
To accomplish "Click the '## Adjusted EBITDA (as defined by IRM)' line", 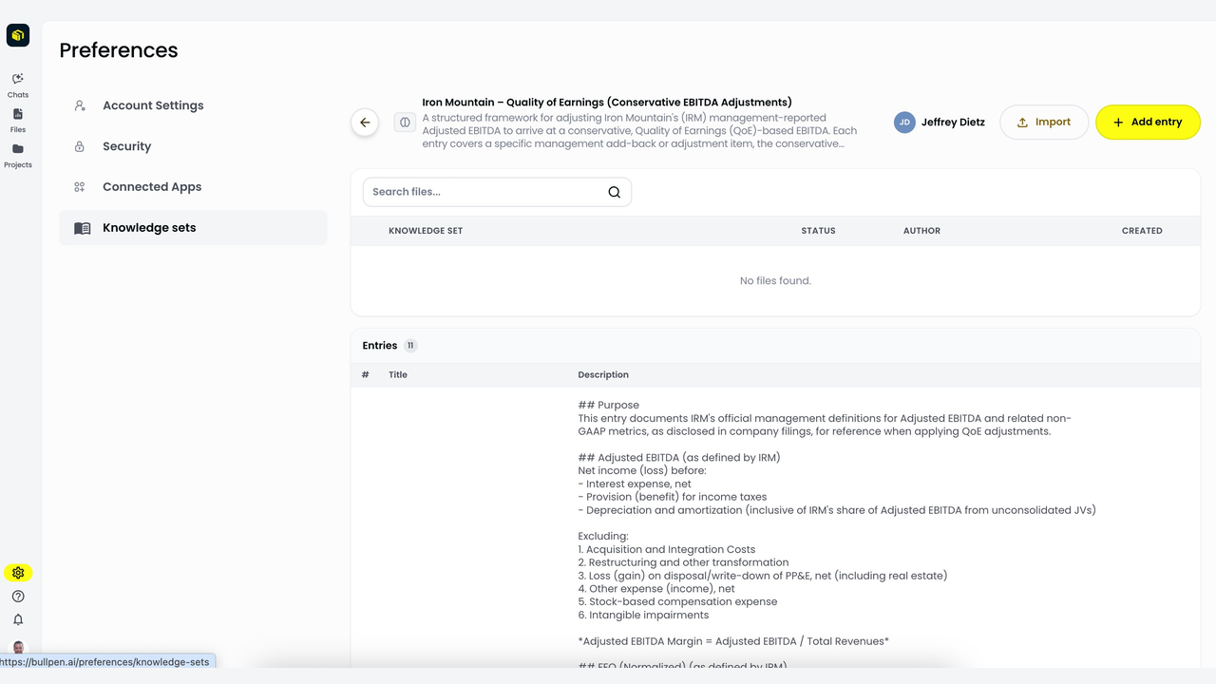I will [679, 458].
